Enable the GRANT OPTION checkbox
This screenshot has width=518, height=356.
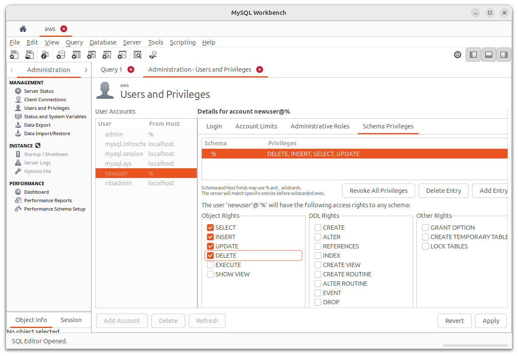tap(425, 228)
